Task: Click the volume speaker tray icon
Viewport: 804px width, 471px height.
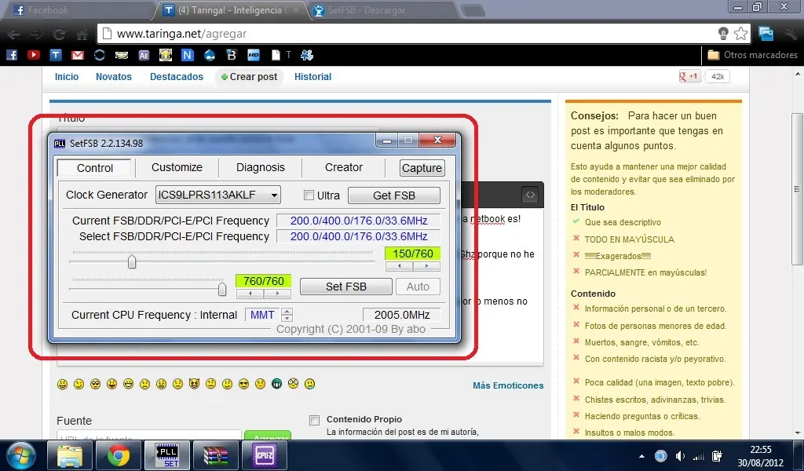Action: 680,456
